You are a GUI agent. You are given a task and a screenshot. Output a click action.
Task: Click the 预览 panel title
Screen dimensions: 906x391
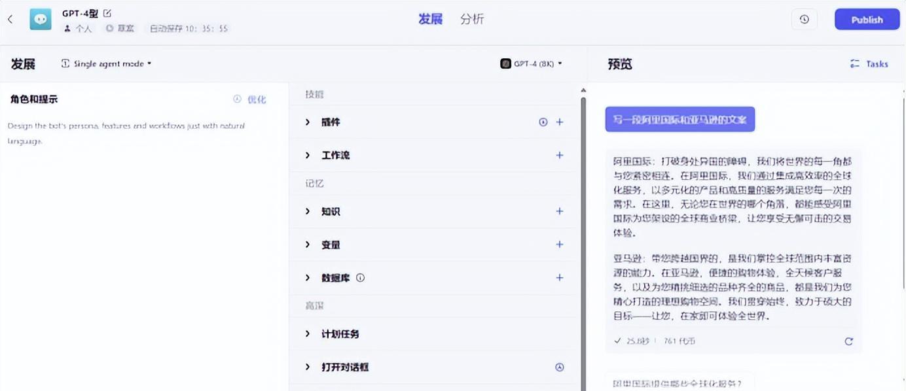click(x=620, y=64)
